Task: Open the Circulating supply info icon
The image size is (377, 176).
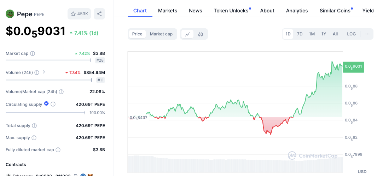Action: pyautogui.click(x=53, y=104)
